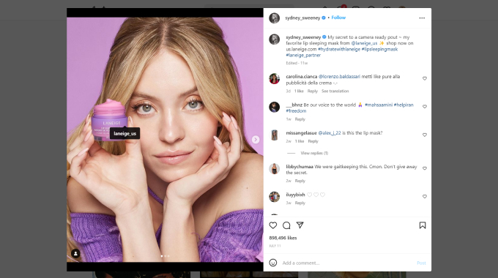Open sydney_sweeney profile picture in header
Screen dimensions: 498x278
point(275,18)
